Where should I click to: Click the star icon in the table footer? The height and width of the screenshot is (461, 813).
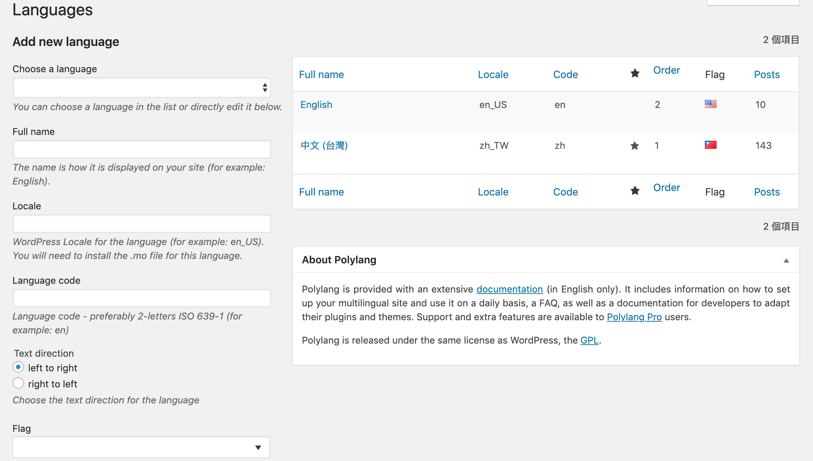tap(635, 191)
